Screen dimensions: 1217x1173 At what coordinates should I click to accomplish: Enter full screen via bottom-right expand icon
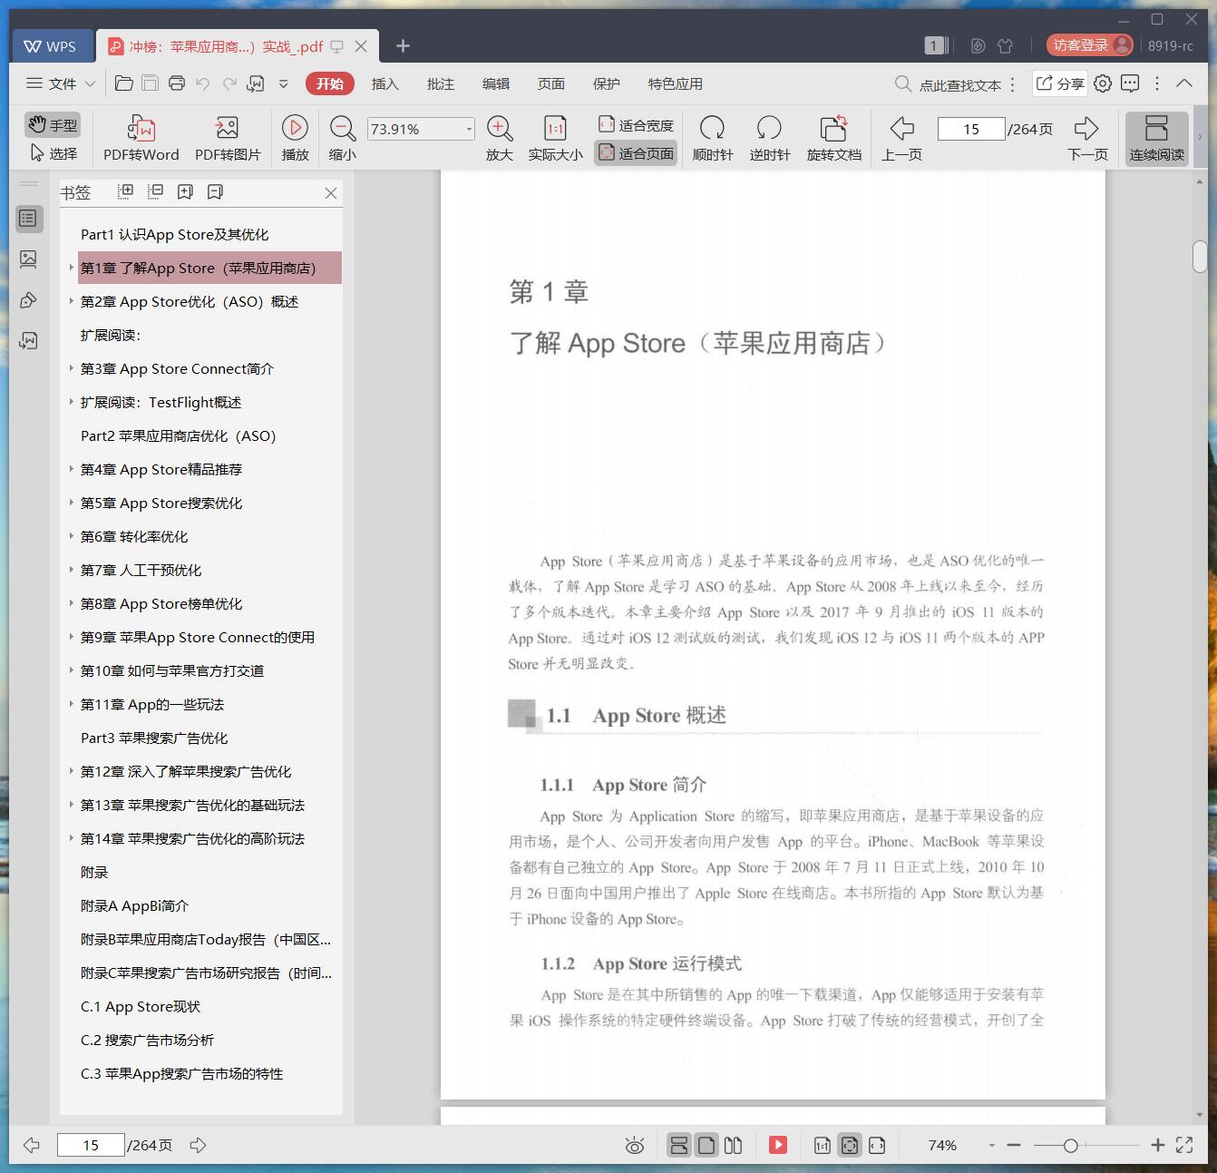1184,1145
